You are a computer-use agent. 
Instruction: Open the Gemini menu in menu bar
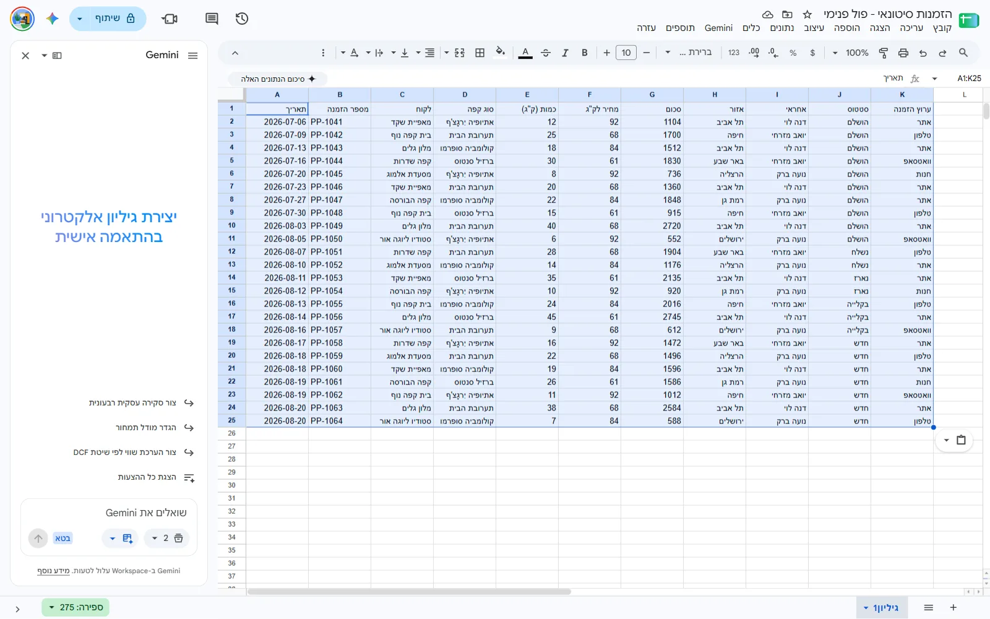pyautogui.click(x=718, y=28)
